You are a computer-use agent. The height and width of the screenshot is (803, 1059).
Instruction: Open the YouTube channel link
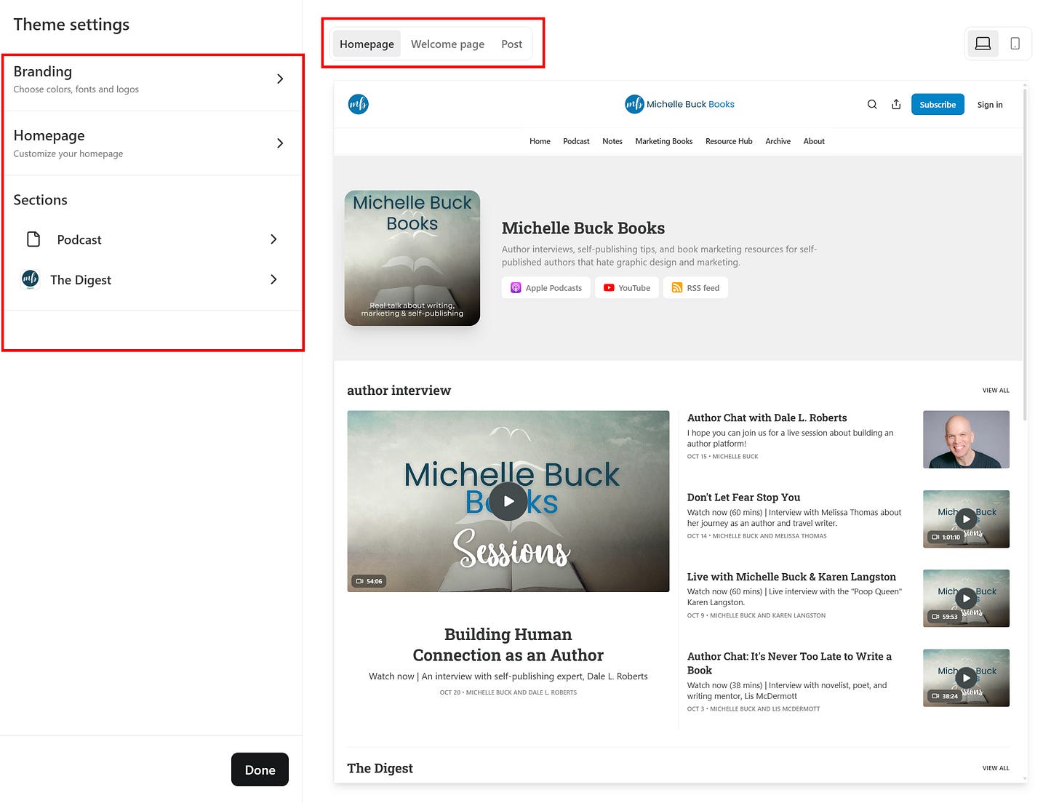pos(626,287)
